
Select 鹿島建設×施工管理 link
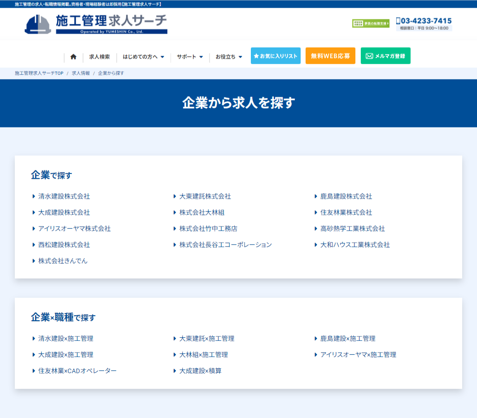348,339
